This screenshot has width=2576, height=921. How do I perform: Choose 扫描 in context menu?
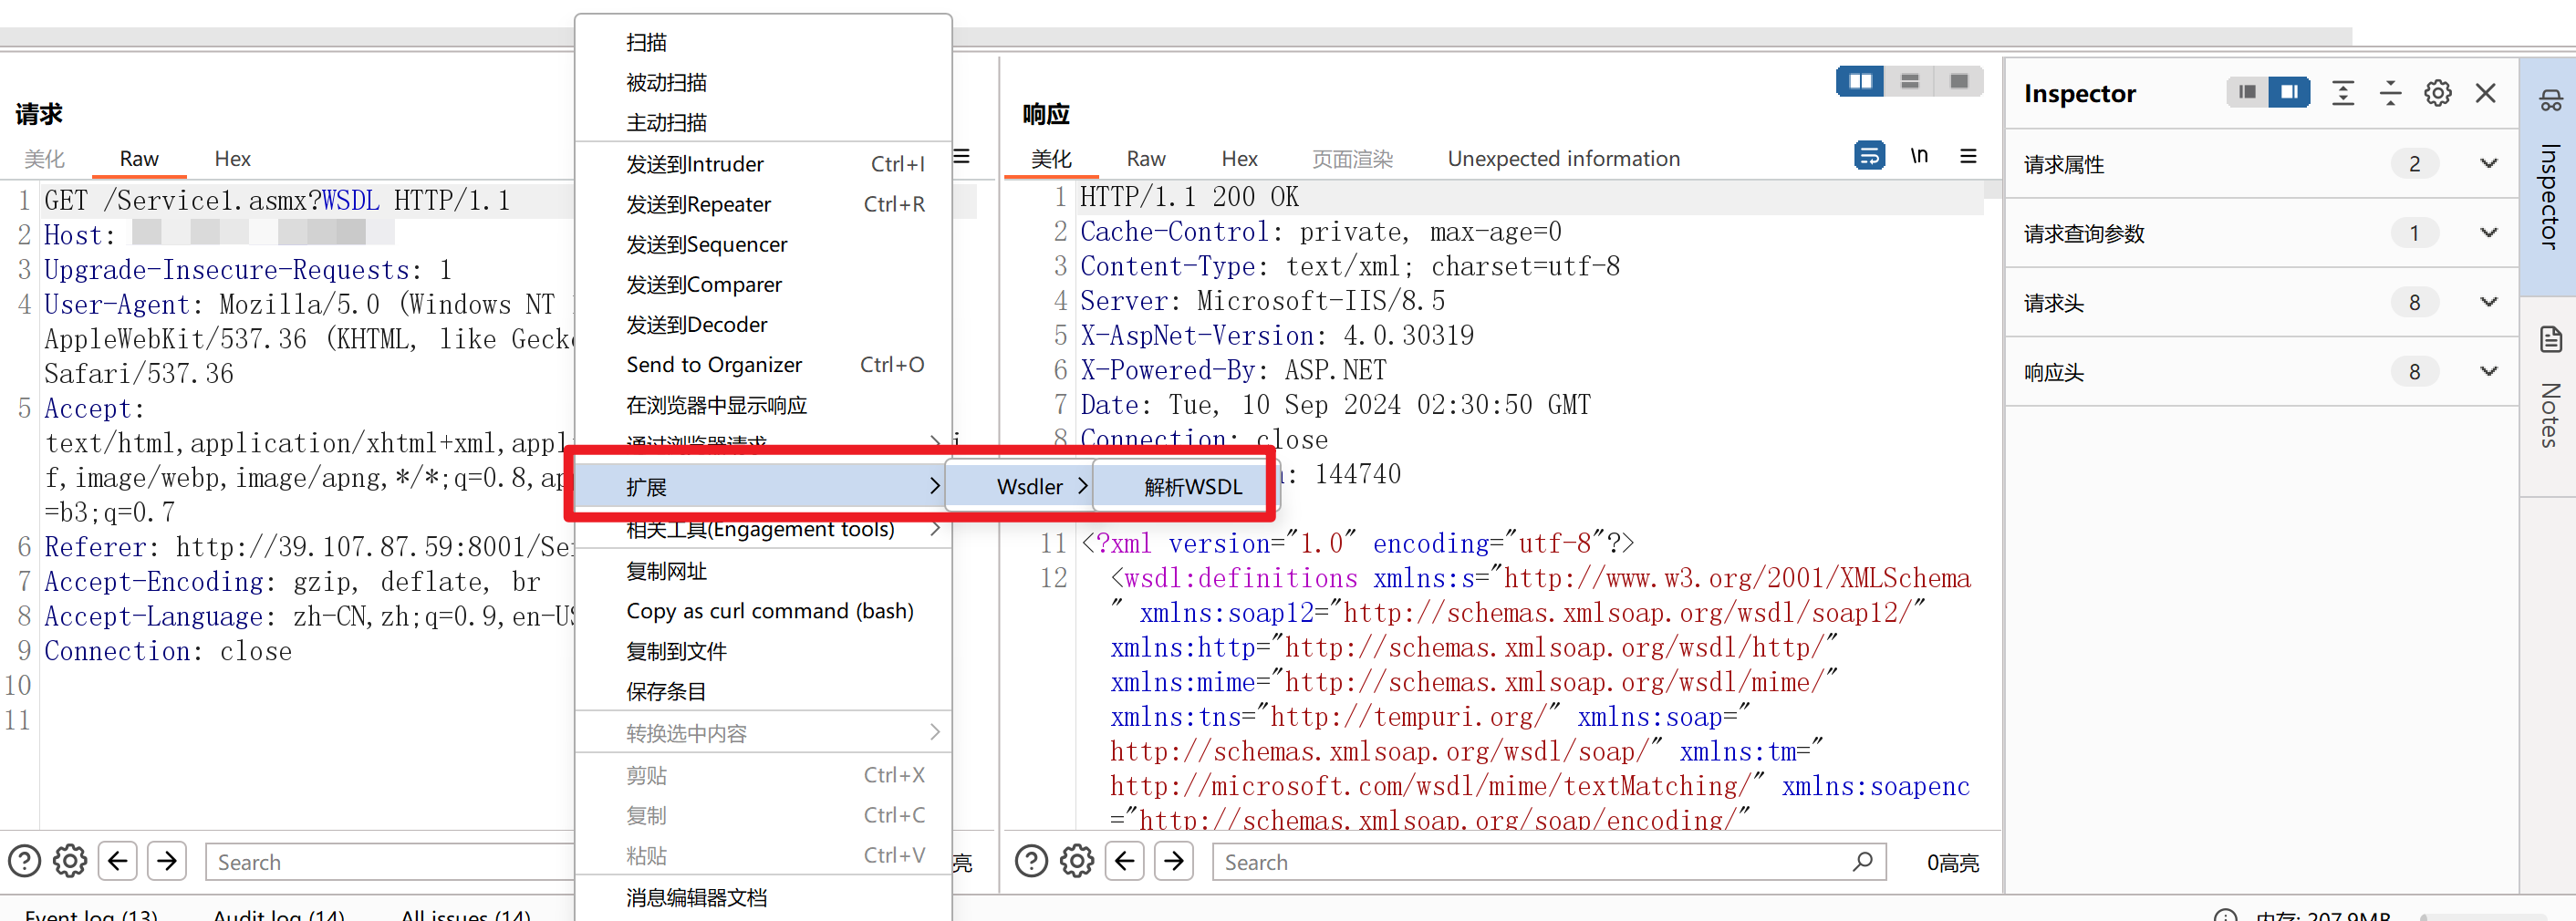coord(763,42)
